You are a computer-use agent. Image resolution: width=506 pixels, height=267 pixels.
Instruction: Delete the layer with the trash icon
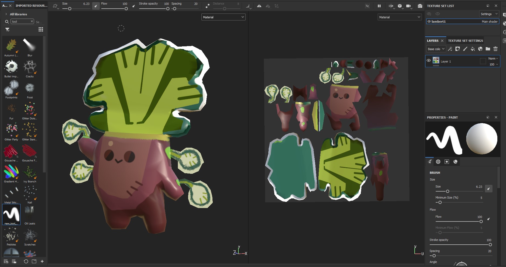pyautogui.click(x=495, y=49)
